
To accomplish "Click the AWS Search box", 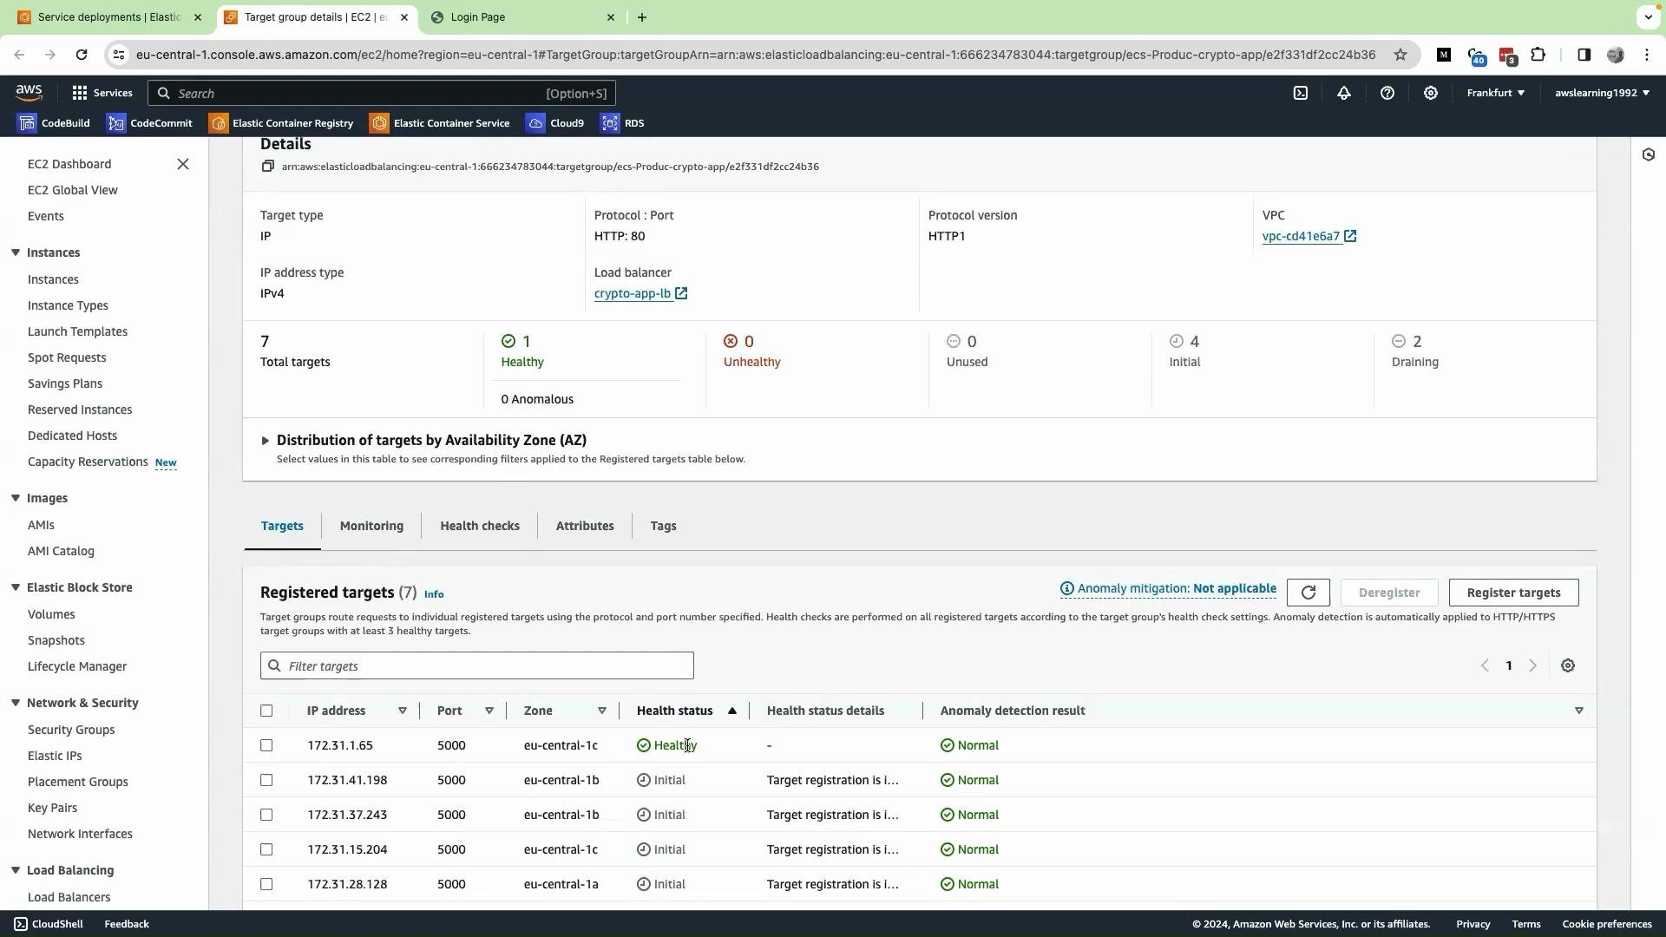I will [382, 93].
